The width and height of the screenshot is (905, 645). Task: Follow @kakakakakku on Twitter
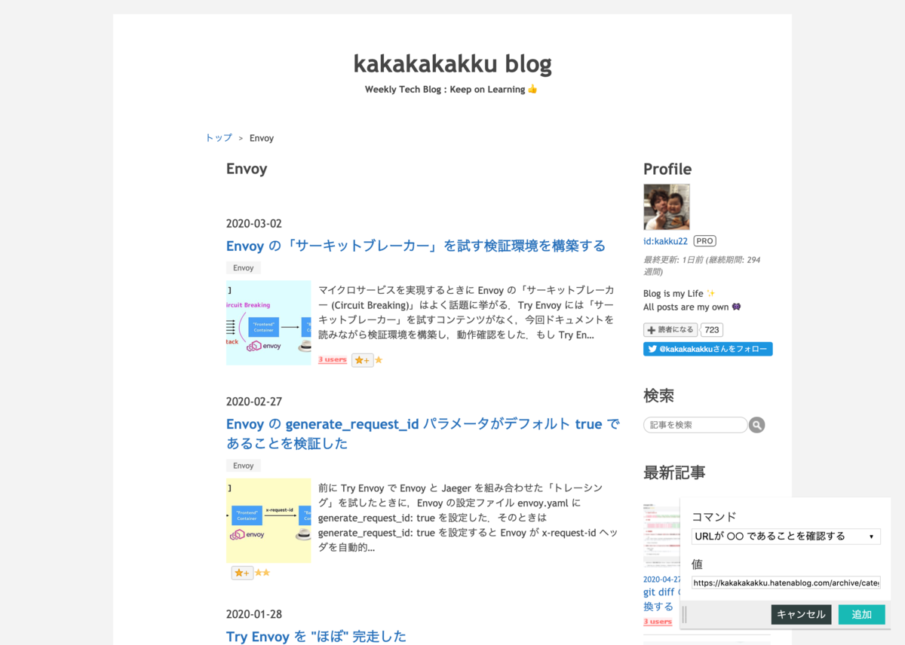(708, 349)
